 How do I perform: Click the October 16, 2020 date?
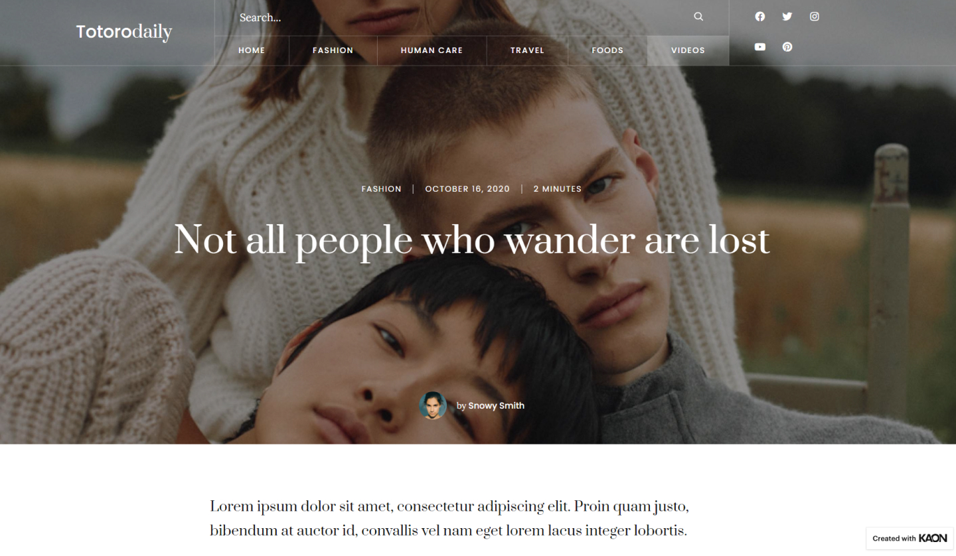(467, 189)
